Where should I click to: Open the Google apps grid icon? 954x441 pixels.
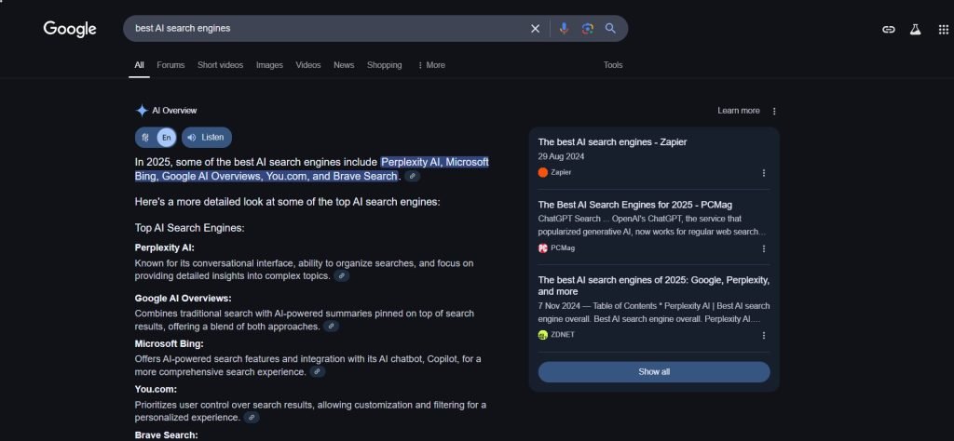pyautogui.click(x=943, y=29)
